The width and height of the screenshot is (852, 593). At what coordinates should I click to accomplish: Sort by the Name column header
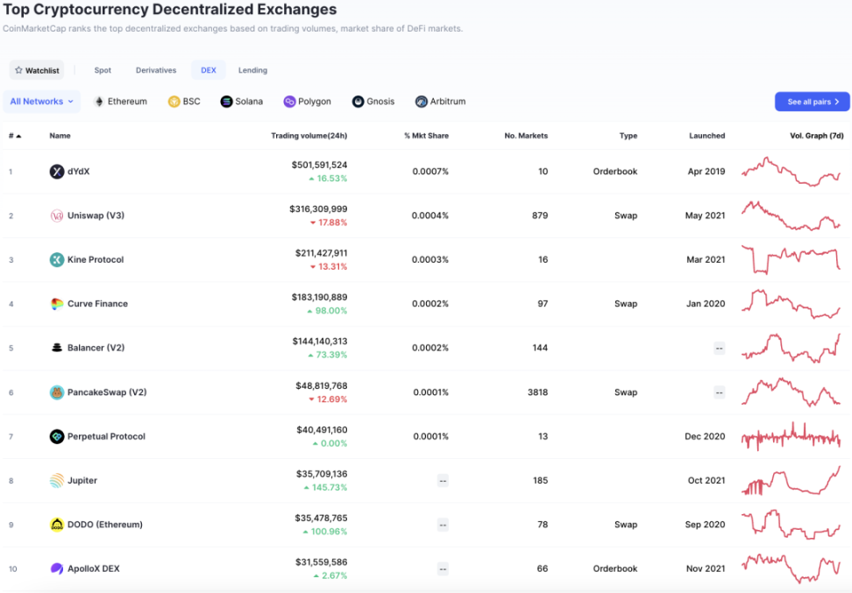tap(60, 136)
